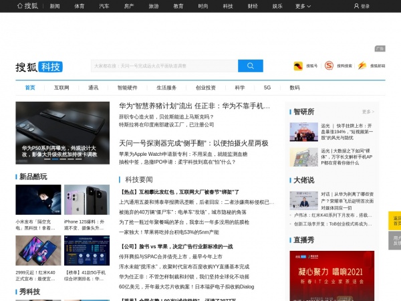Screen dimensions: 401x301
Task: Open 红米K40 2999元起 thumbnail
Action: pyautogui.click(x=38, y=250)
